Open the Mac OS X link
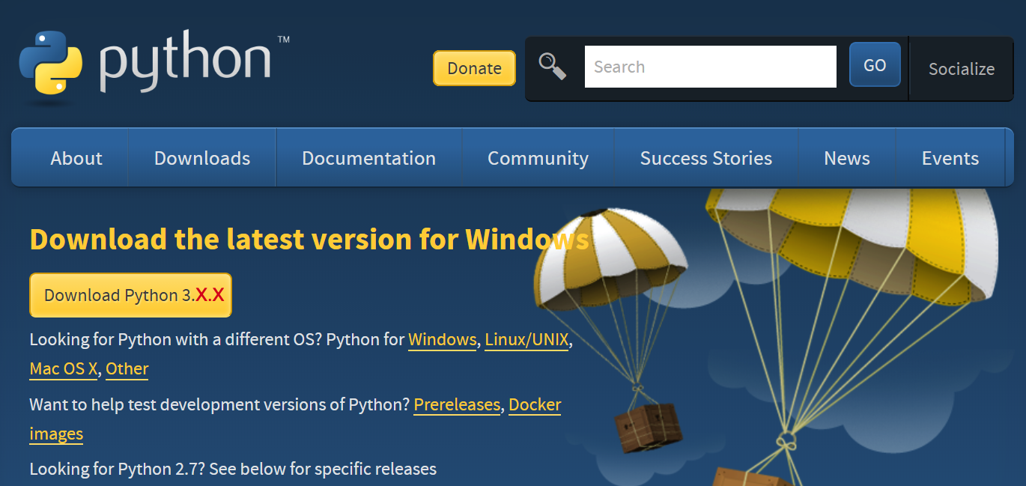Image resolution: width=1026 pixels, height=486 pixels. 64,368
